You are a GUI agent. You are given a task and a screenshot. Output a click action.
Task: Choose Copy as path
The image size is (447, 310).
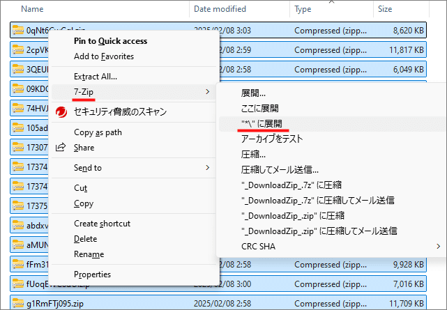pyautogui.click(x=98, y=132)
